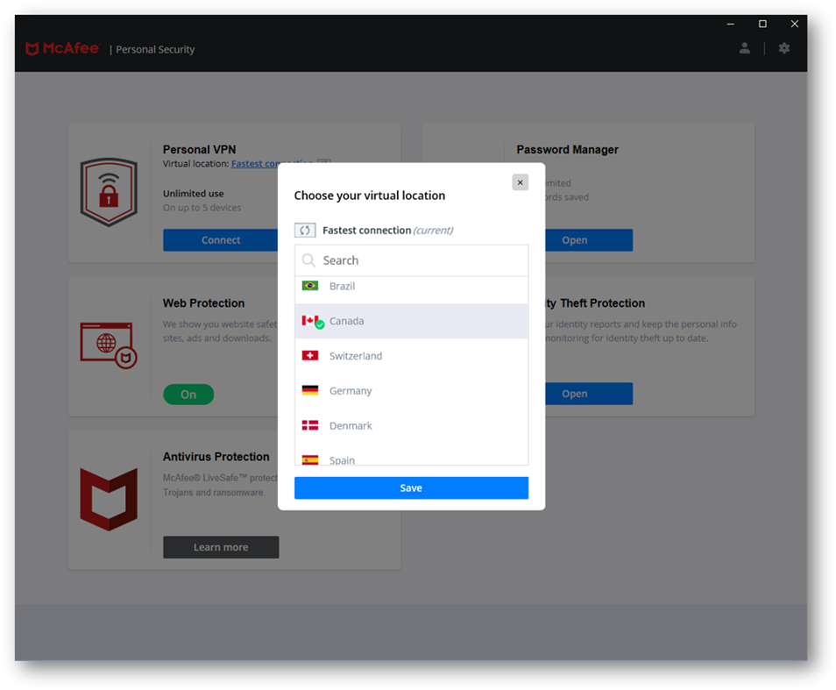Maximize the McAfee window

tap(762, 24)
